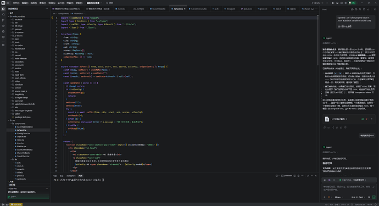The width and height of the screenshot is (379, 206).
Task: Open settings gear icon in title bar
Action: click(345, 3)
